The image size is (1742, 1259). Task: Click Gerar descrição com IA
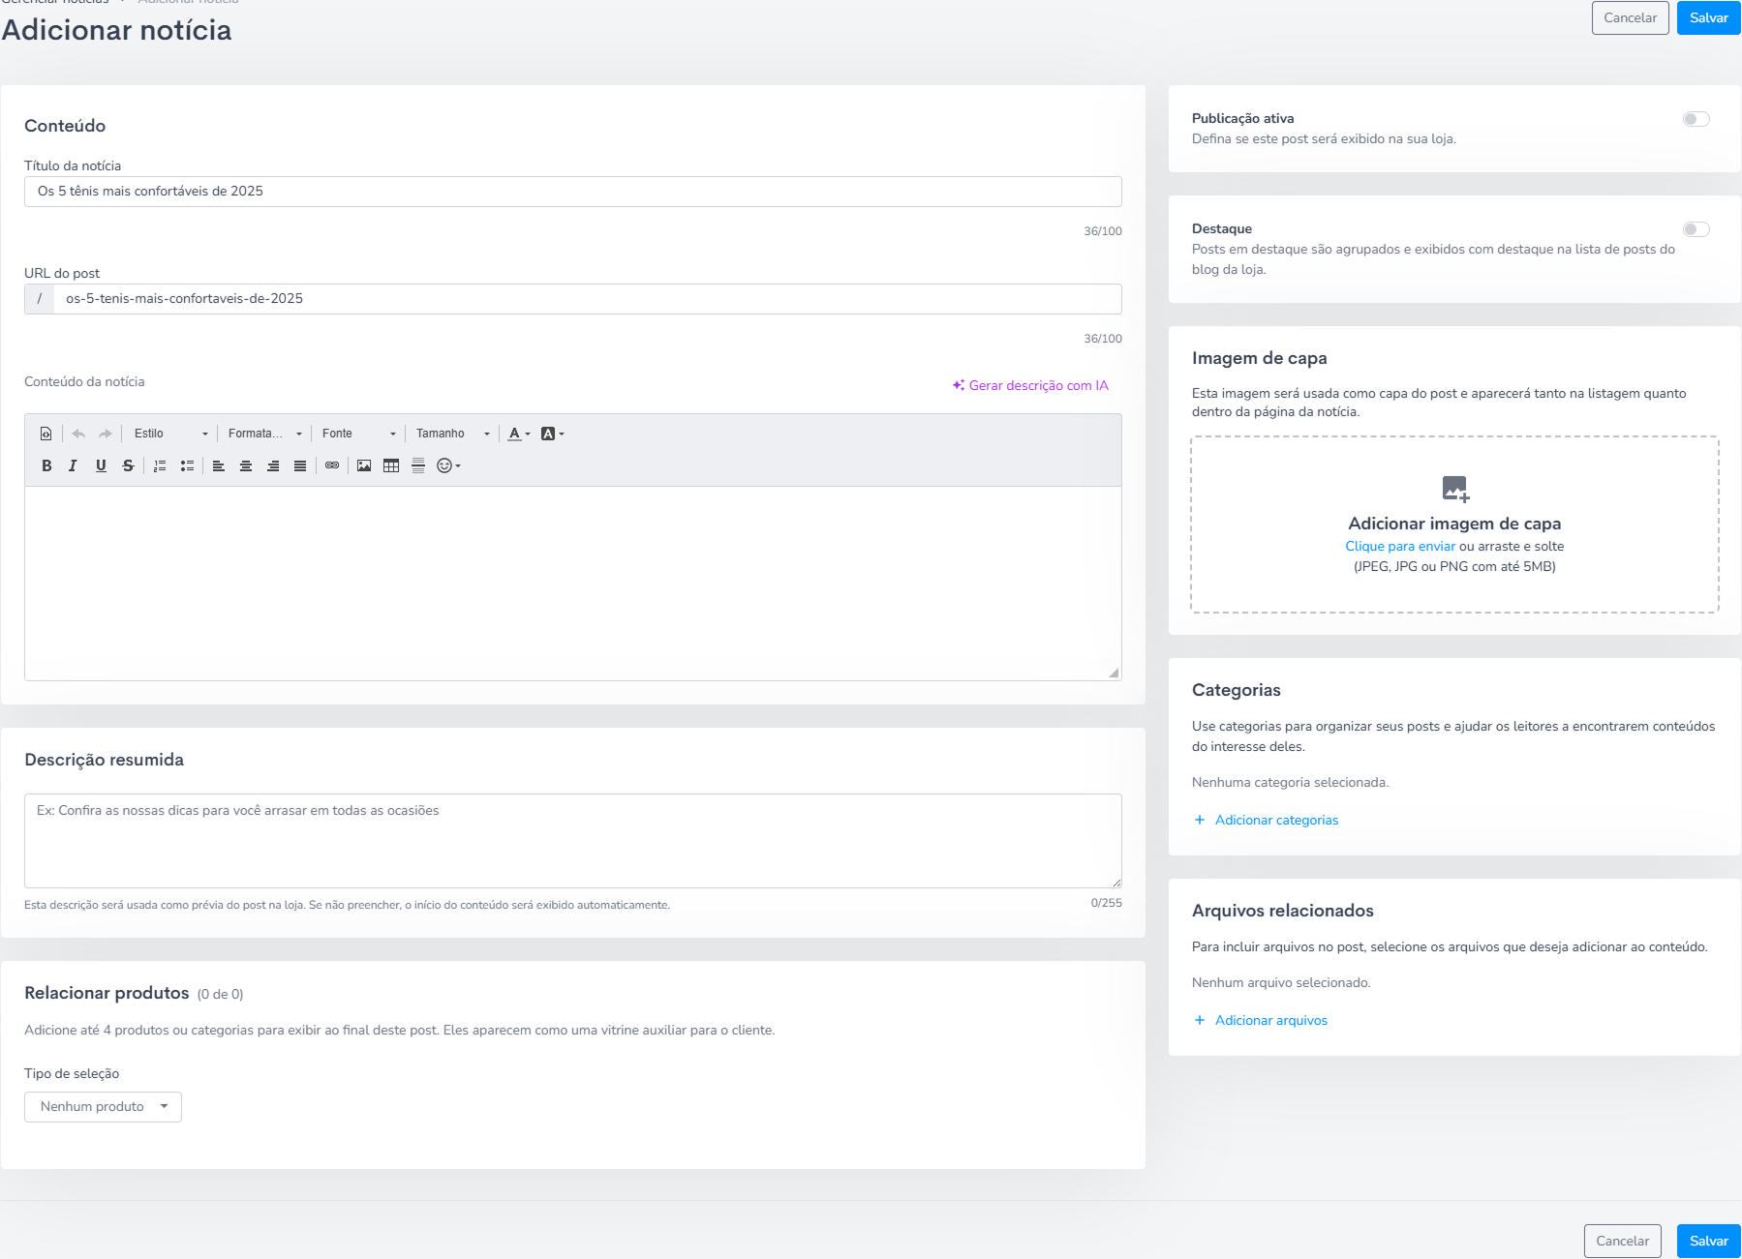coord(1030,385)
